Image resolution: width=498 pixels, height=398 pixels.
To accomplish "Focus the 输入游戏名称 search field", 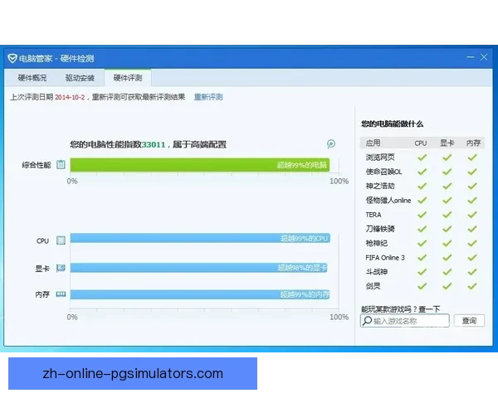I will tap(405, 321).
